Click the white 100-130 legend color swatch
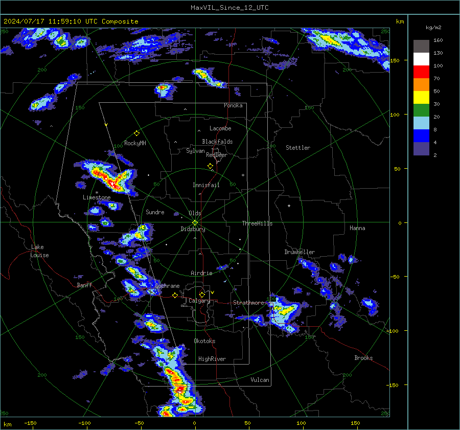 pos(421,59)
